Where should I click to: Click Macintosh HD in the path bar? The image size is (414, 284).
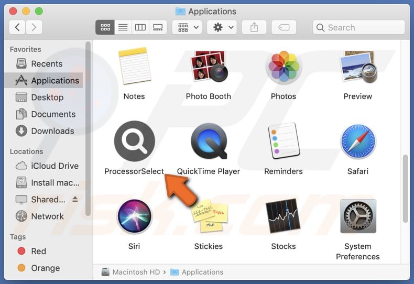click(131, 272)
